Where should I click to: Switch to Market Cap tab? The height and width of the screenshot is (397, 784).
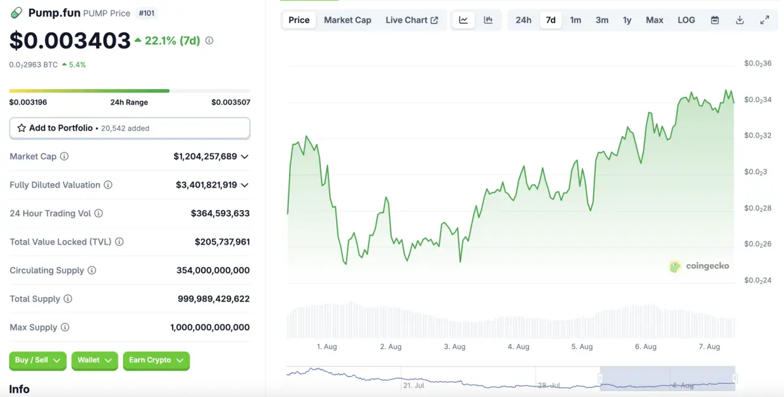tap(347, 20)
